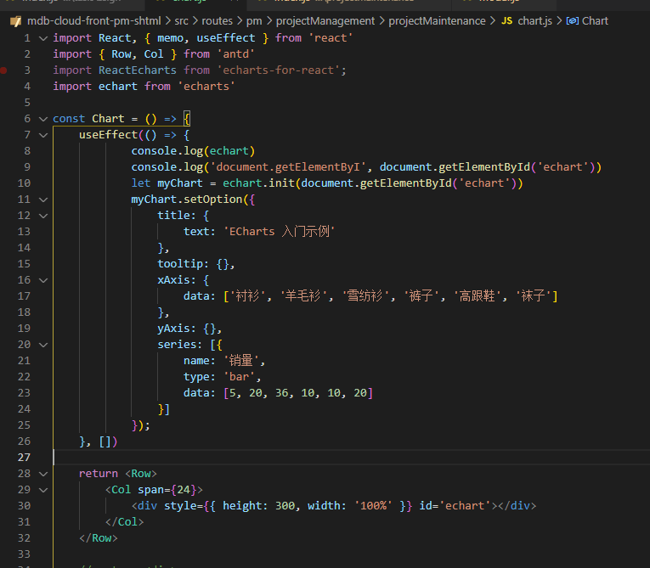Image resolution: width=650 pixels, height=568 pixels.
Task: Click 'echarts-for-react' string on line 3
Action: coord(279,70)
